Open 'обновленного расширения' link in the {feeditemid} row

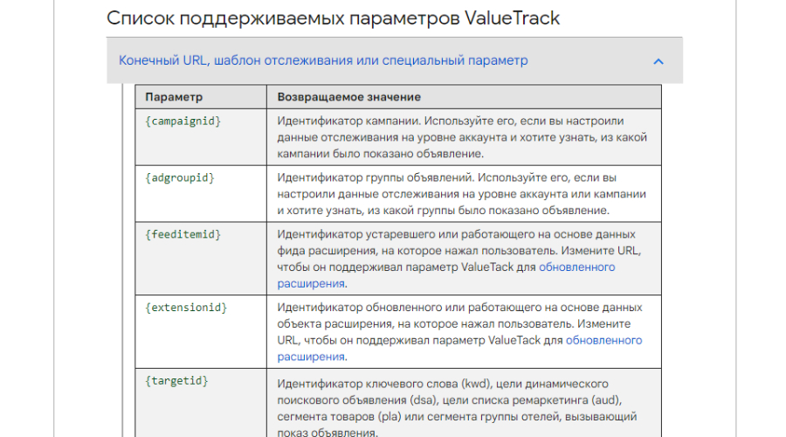576,267
